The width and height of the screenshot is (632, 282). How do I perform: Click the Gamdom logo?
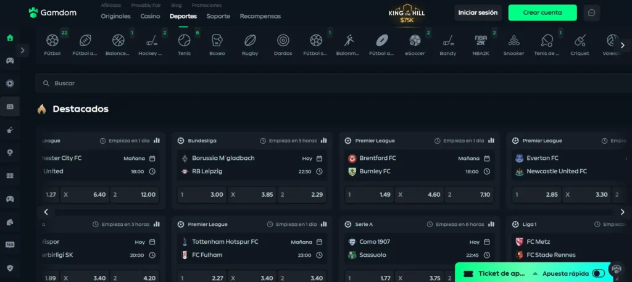pos(52,12)
